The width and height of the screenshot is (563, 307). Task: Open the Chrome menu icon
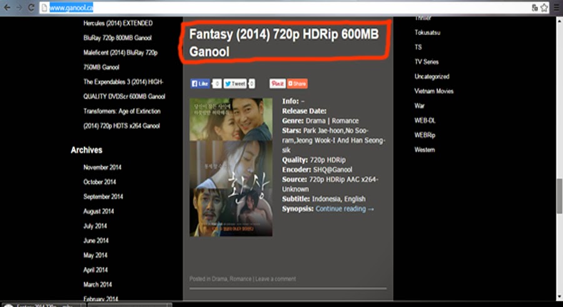[x=557, y=8]
